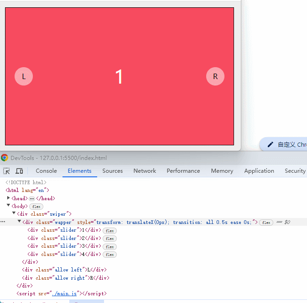Select the slider 1 div node
The height and width of the screenshot is (303, 307).
[x=64, y=230]
